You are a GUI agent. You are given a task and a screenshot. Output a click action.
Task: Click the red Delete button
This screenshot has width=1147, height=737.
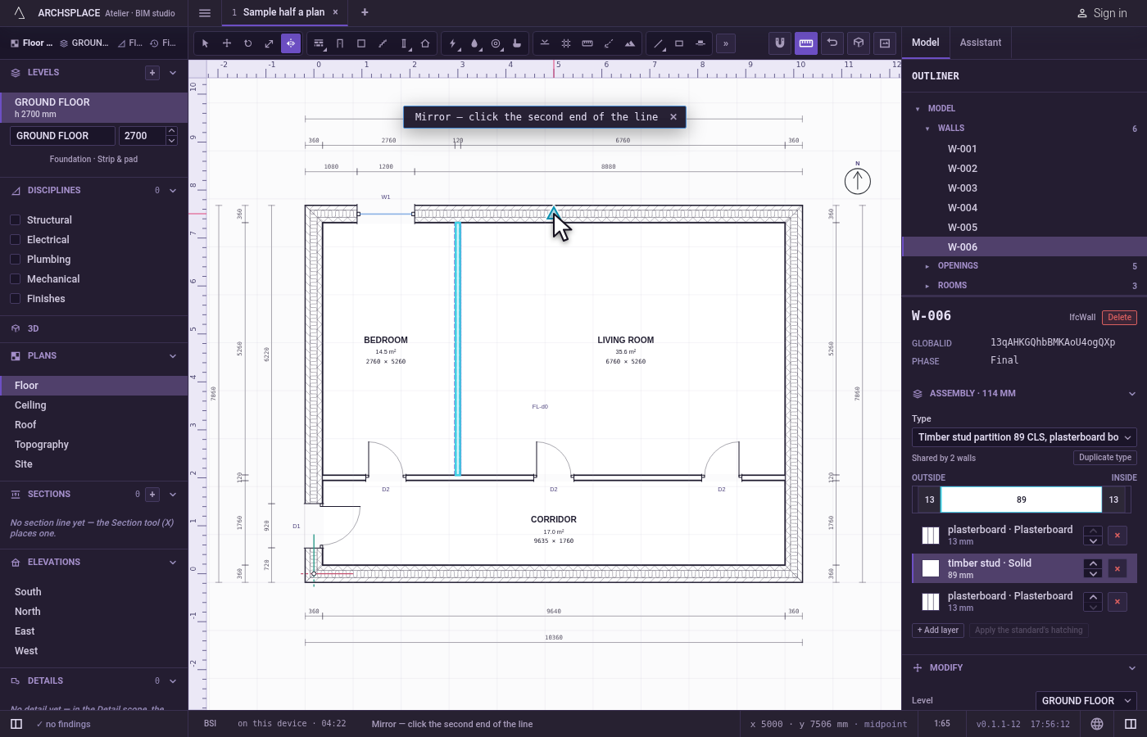click(1119, 318)
